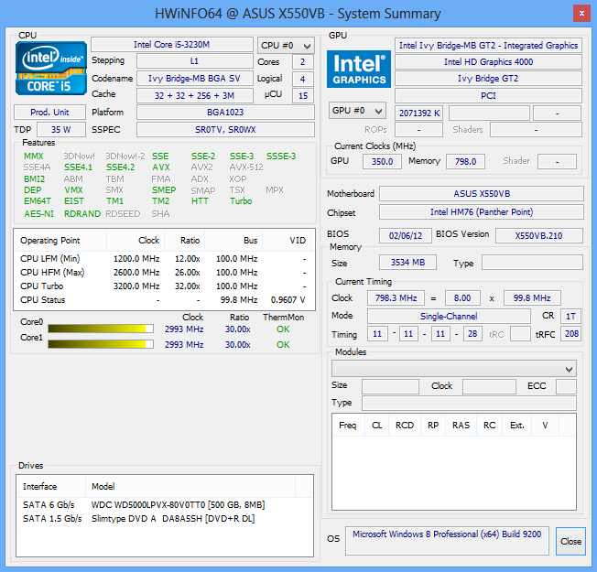This screenshot has height=572, width=597.
Task: Click the Close button
Action: pos(570,541)
